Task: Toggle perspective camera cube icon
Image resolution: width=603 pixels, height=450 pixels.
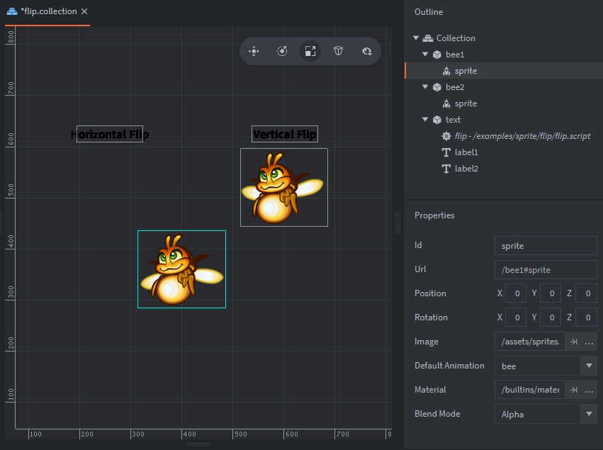Action: (x=339, y=51)
